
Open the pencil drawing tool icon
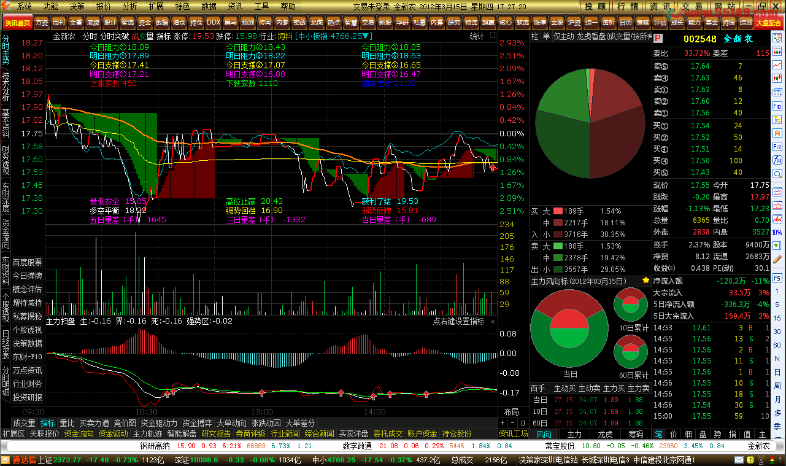point(777,259)
